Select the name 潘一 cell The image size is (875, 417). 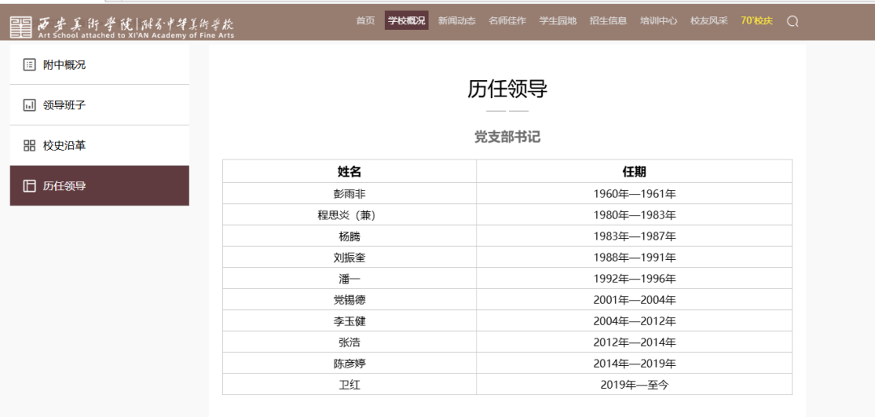[349, 279]
